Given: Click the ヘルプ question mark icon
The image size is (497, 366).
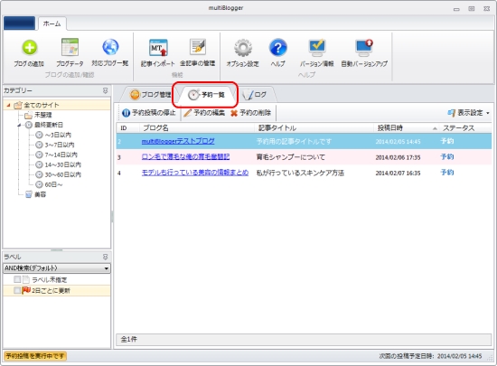Looking at the screenshot, I should click(278, 48).
